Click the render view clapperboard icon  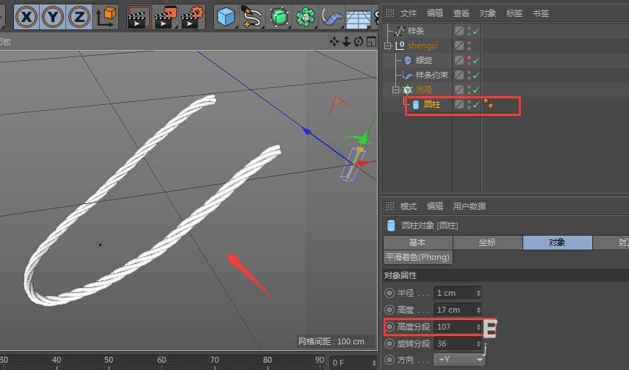(x=139, y=15)
